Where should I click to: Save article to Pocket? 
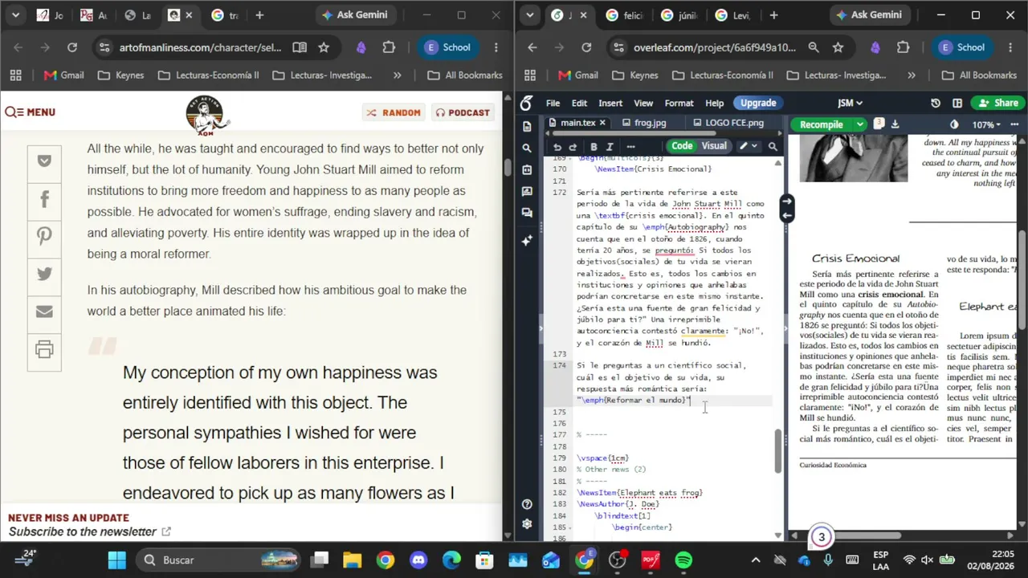click(x=44, y=161)
